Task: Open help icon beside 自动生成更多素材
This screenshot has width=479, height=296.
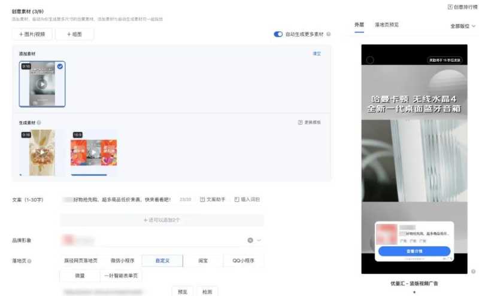Action: coord(328,34)
